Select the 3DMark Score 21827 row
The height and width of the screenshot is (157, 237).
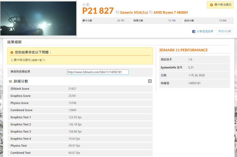pos(80,89)
